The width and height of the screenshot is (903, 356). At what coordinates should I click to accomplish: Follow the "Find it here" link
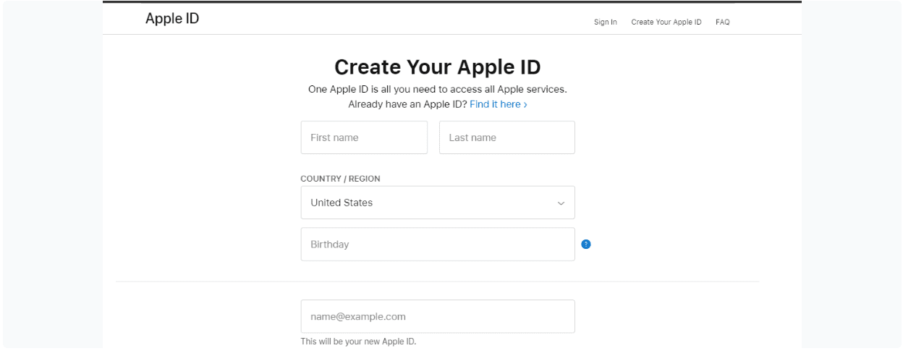pos(495,104)
